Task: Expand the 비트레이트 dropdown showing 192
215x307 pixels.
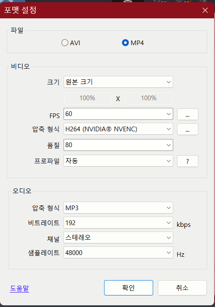Action: pyautogui.click(x=118, y=223)
